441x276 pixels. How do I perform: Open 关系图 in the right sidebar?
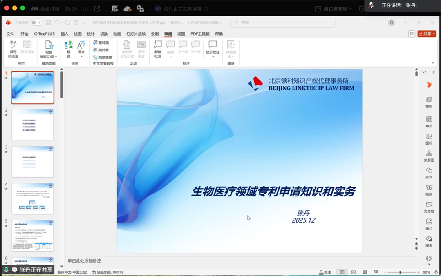pos(429,156)
